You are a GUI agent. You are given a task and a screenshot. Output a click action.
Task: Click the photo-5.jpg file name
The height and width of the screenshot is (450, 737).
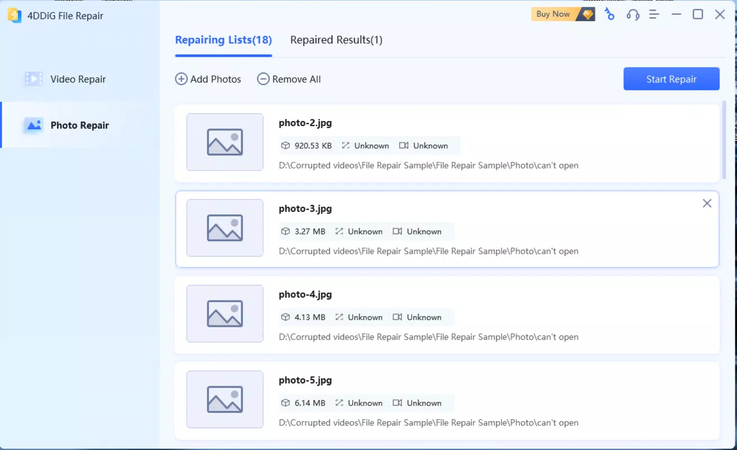coord(305,380)
